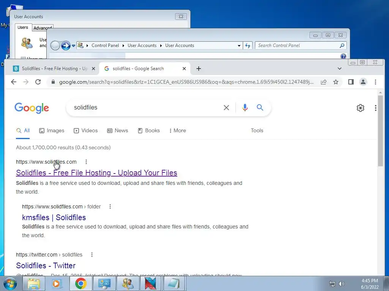Image resolution: width=389 pixels, height=291 pixels.
Task: Close the Solidfiles tab
Action: coord(93,69)
